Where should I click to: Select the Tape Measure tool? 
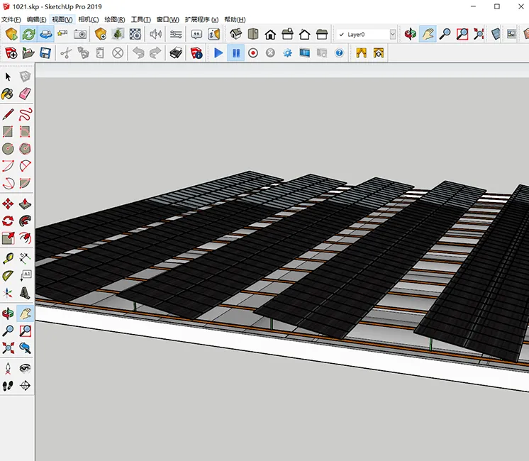[8, 258]
